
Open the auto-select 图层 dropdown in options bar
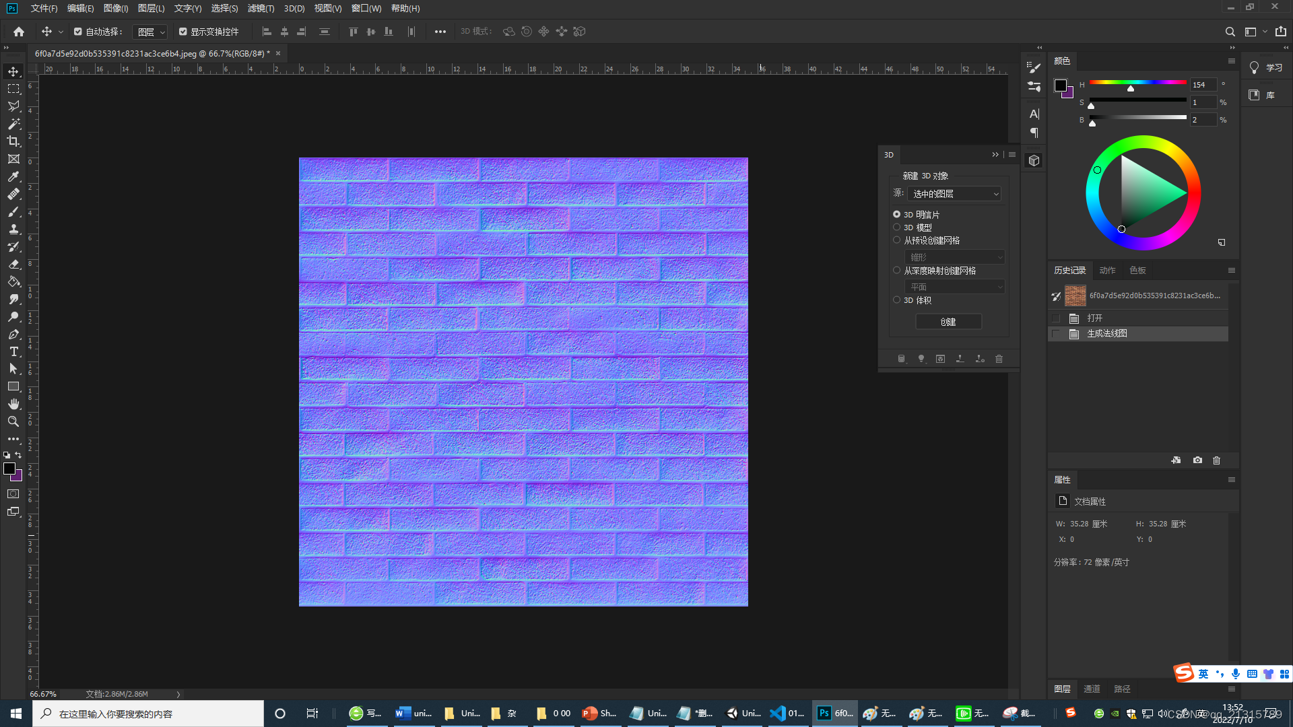(x=150, y=32)
